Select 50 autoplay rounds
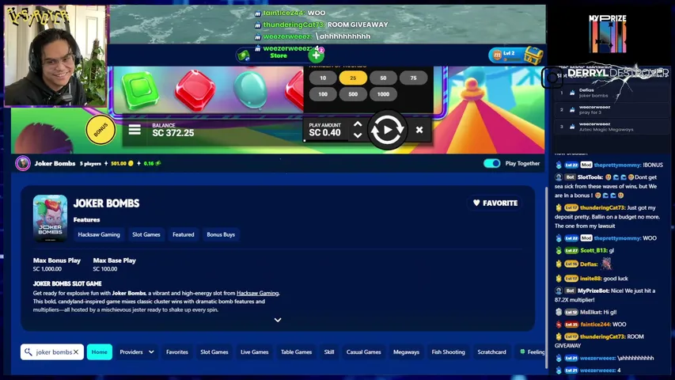This screenshot has width=675, height=380. [383, 78]
